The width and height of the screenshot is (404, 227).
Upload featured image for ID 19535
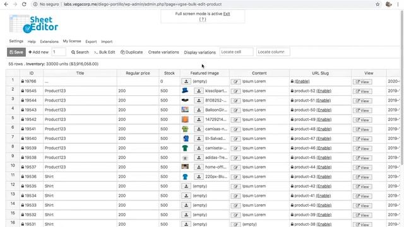186,186
